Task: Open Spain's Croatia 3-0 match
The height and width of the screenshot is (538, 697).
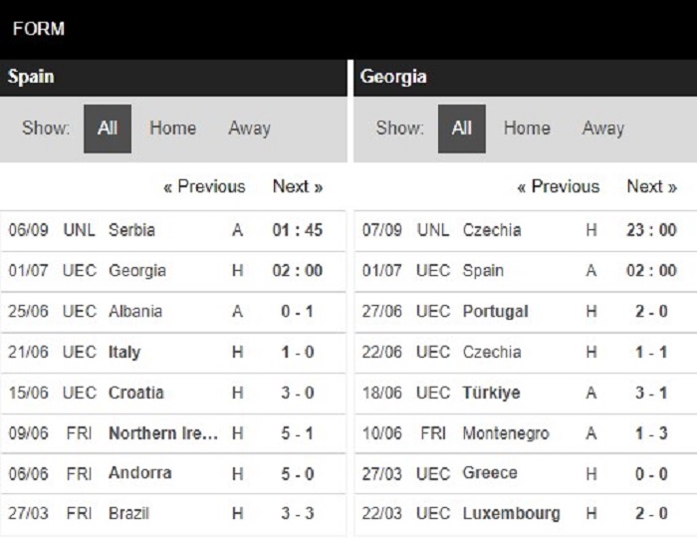Action: point(173,394)
